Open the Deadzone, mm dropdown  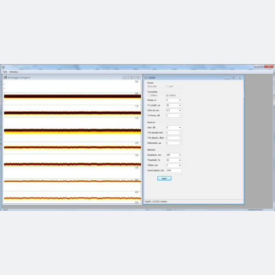(180, 155)
